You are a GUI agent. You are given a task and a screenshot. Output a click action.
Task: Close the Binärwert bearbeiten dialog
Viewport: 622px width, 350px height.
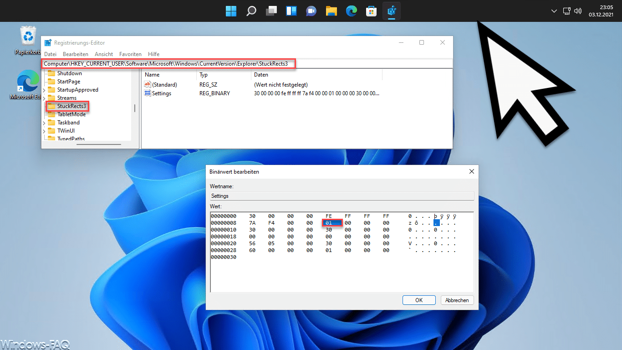pos(471,172)
